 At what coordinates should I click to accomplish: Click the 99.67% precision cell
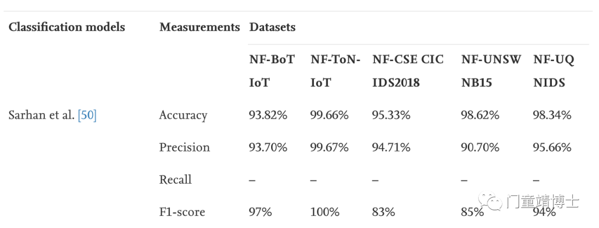[329, 148]
